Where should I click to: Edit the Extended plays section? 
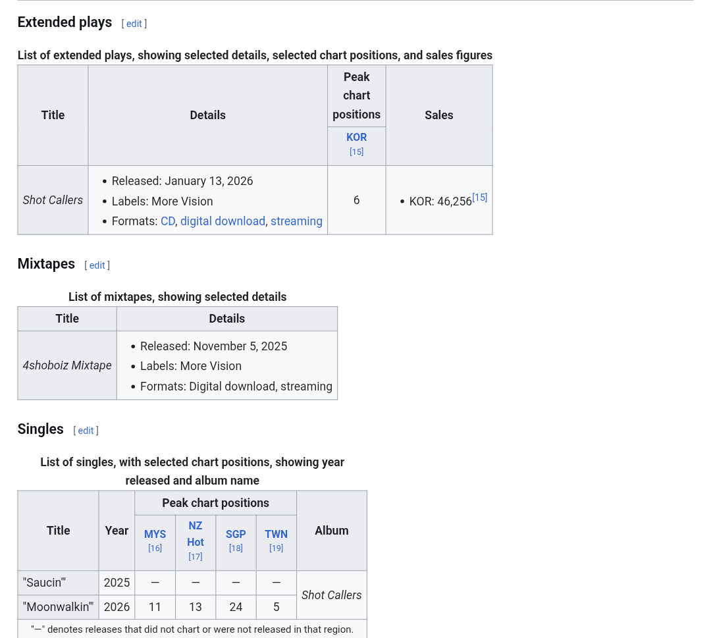tap(134, 24)
